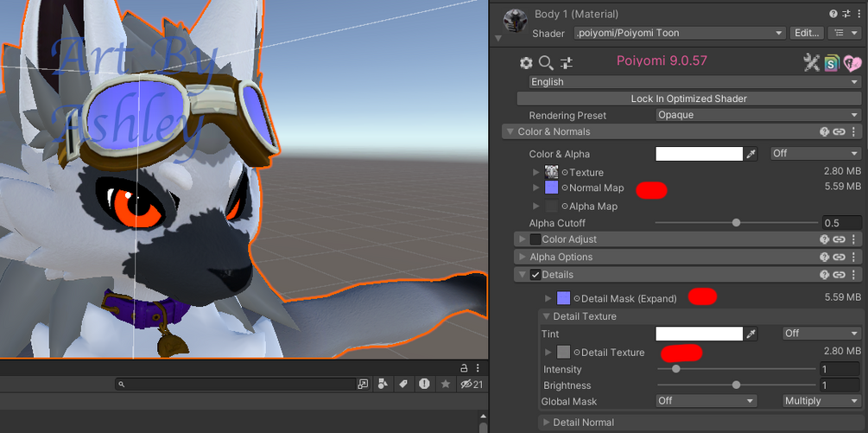Toggle the Project panel lock icon
The image size is (868, 433).
[465, 367]
